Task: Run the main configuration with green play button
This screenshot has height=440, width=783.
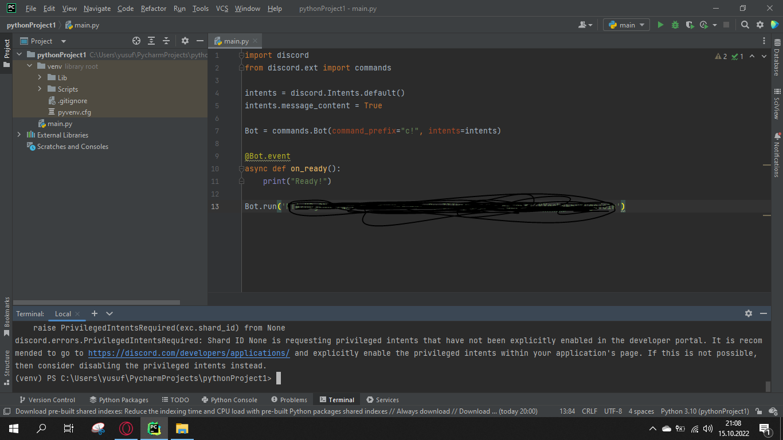Action: [x=660, y=25]
